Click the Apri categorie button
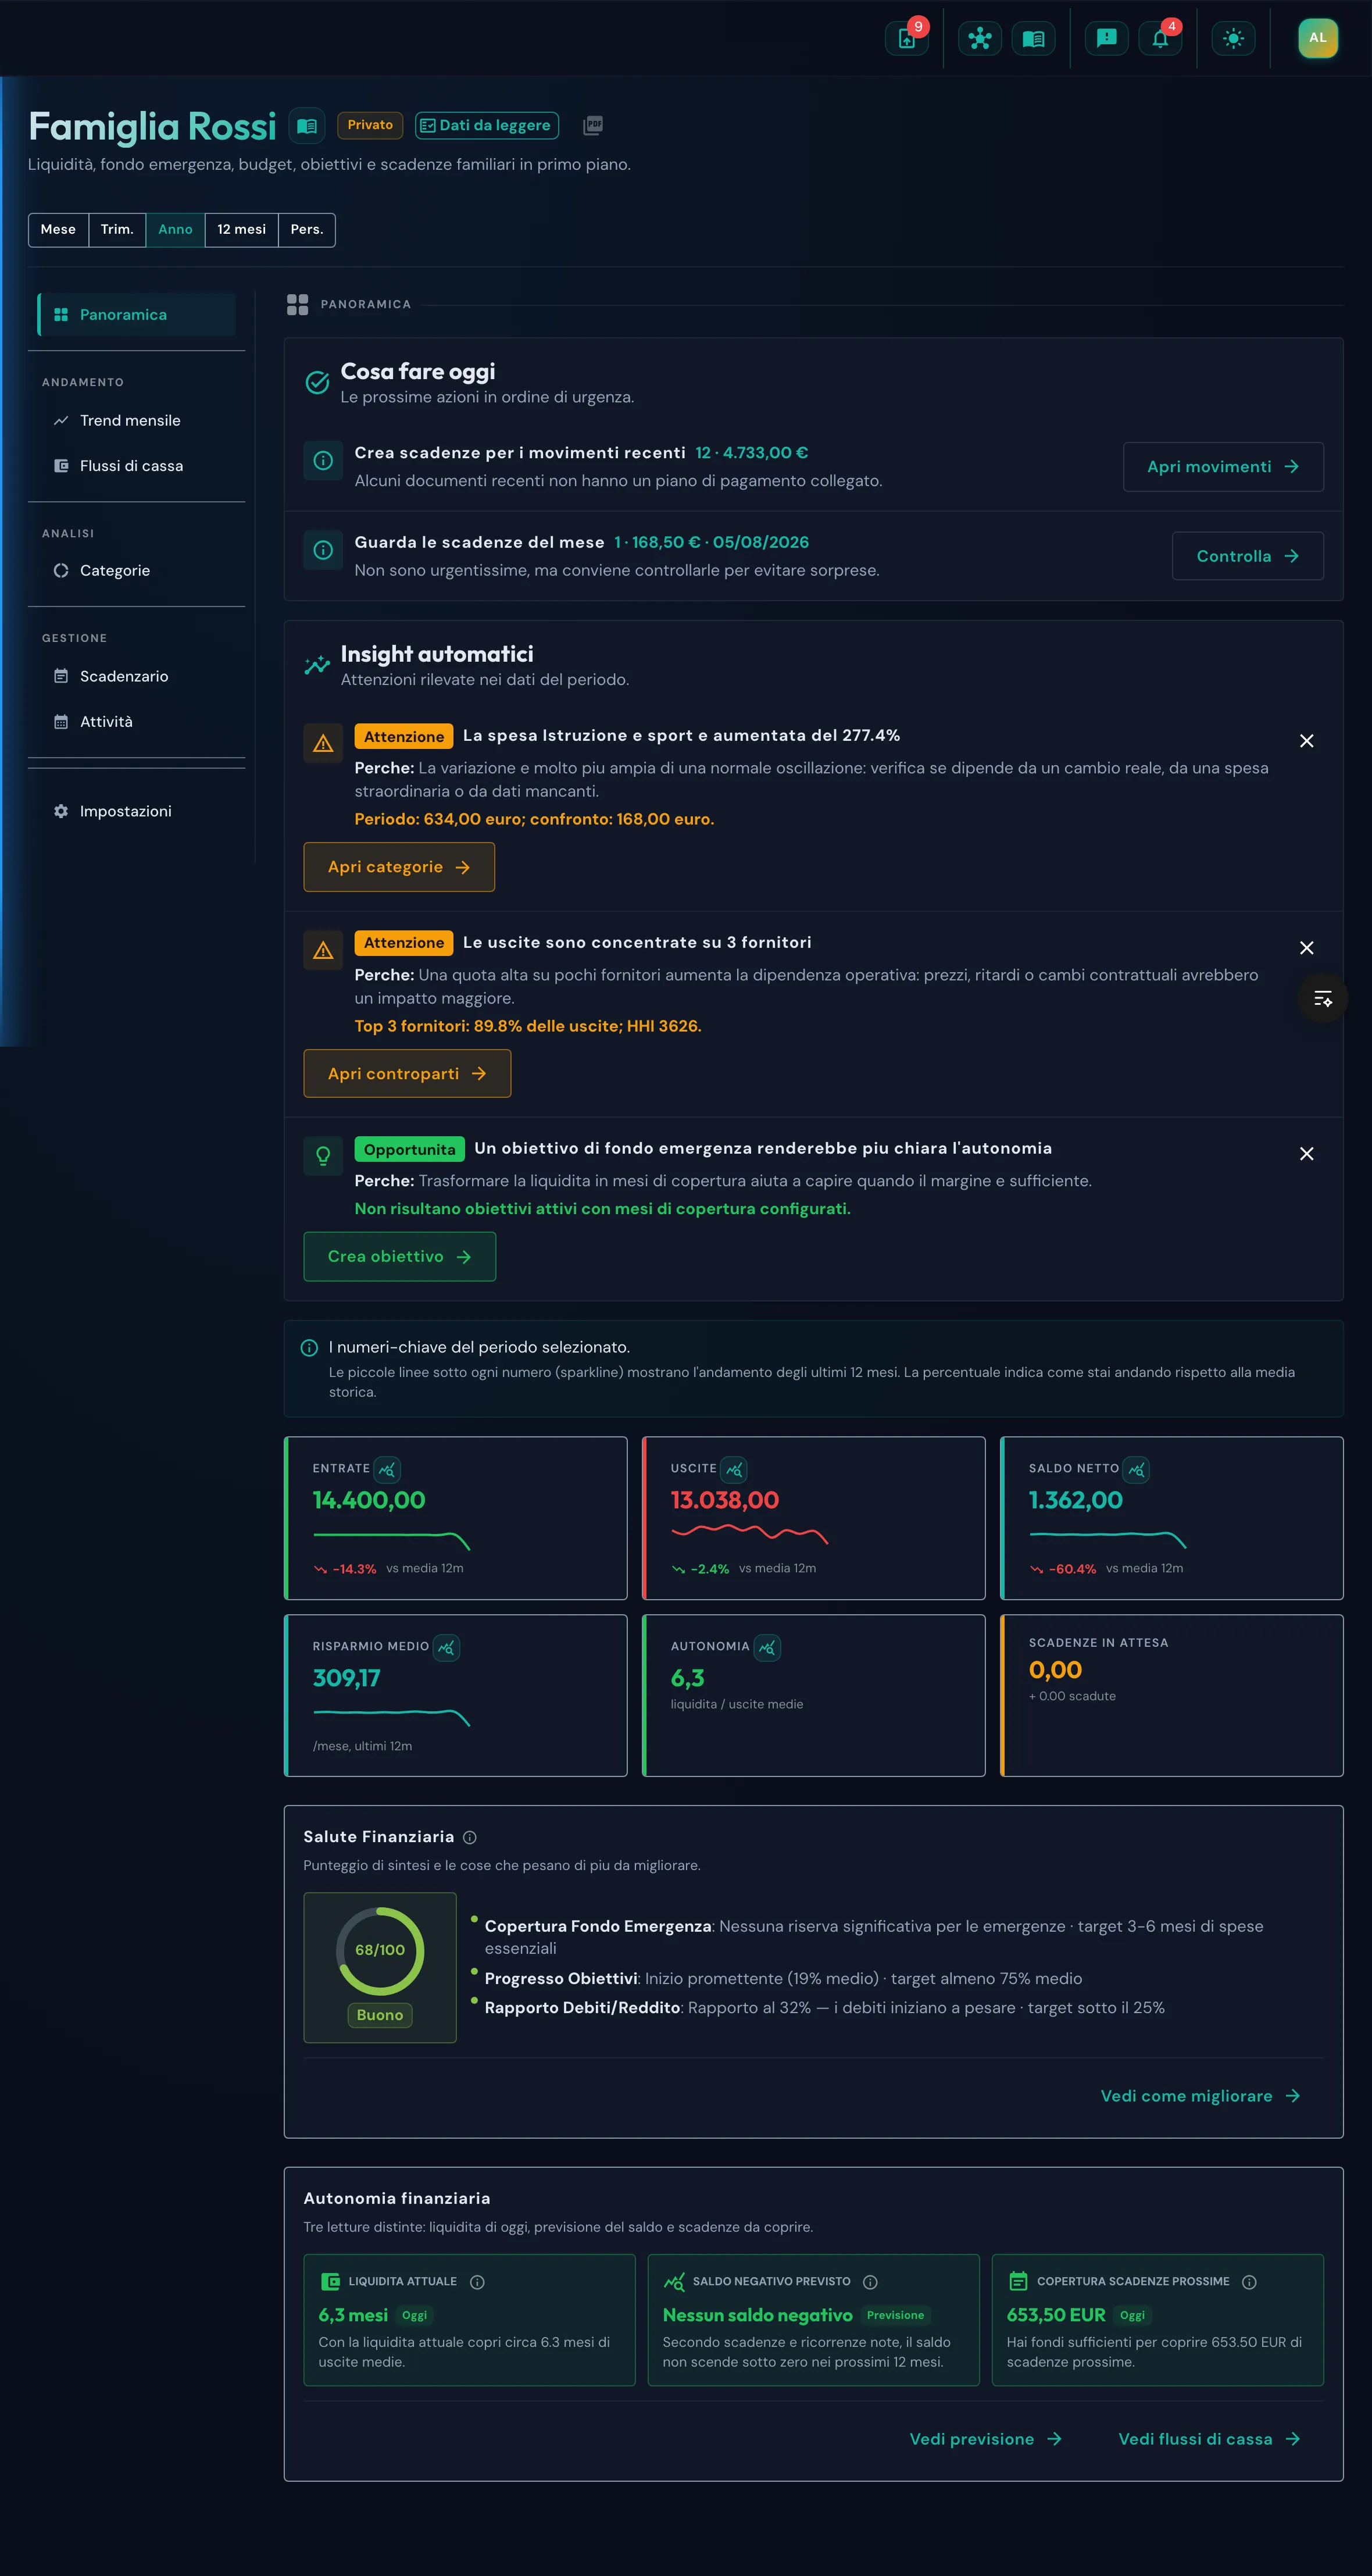1372x2576 pixels. (399, 867)
